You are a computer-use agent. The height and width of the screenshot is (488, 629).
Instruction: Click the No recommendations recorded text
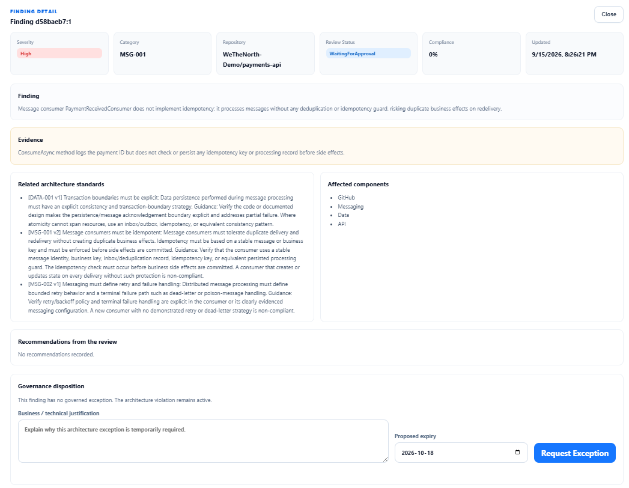[x=56, y=355]
